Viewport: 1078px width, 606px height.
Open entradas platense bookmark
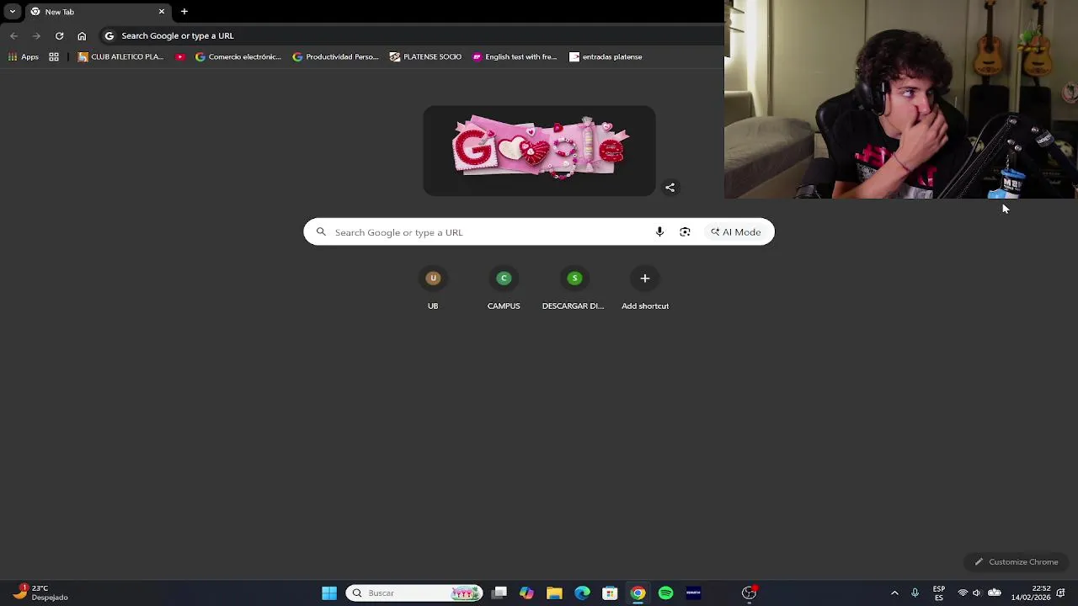606,57
